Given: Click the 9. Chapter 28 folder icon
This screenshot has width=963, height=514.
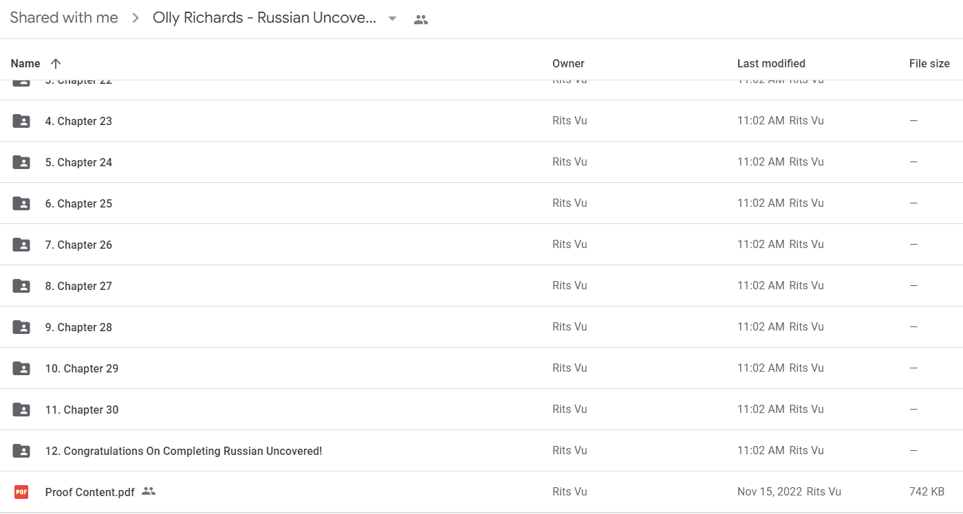Looking at the screenshot, I should (21, 327).
